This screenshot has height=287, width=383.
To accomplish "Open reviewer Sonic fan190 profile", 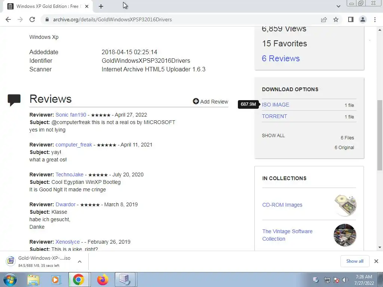I will pos(71,115).
